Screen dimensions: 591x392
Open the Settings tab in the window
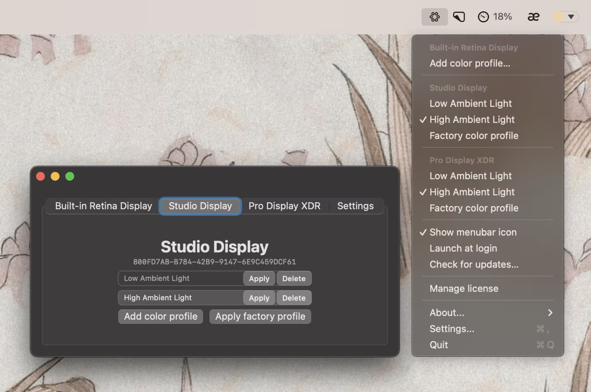coord(355,206)
